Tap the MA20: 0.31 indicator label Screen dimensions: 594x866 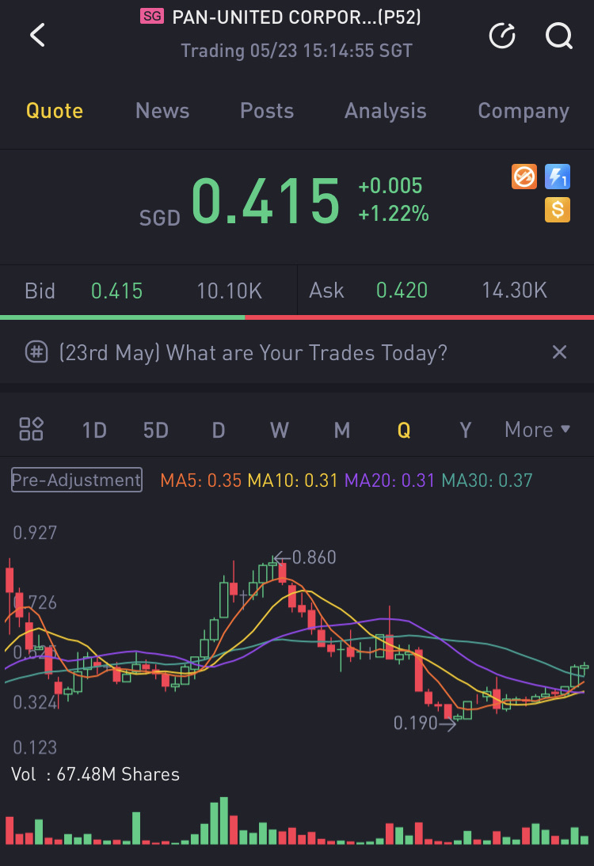click(x=390, y=480)
